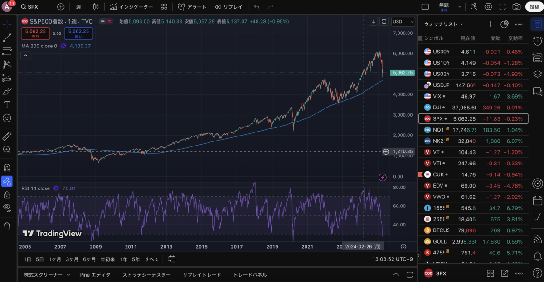Open the time axis settings gear
The width and height of the screenshot is (544, 282).
point(403,247)
